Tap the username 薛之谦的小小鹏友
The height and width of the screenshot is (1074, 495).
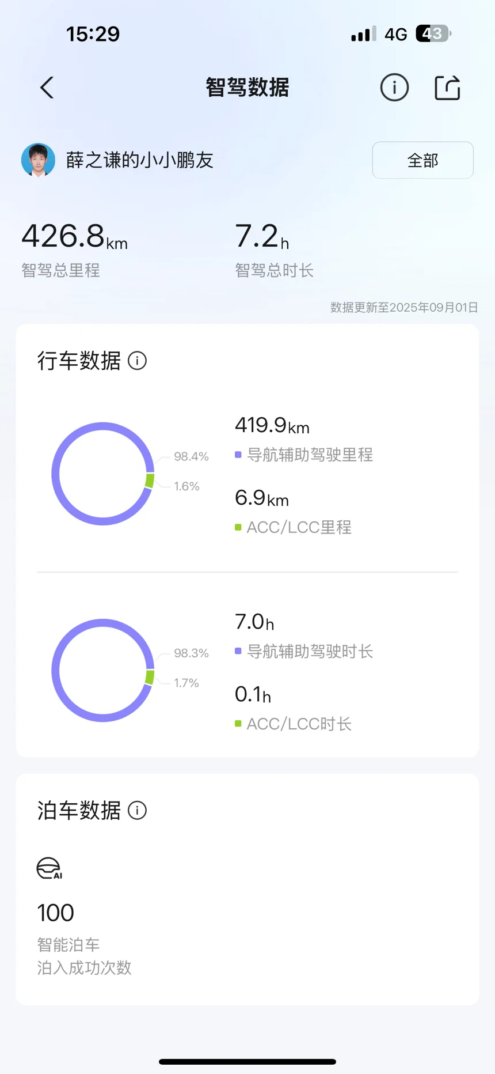click(x=139, y=160)
